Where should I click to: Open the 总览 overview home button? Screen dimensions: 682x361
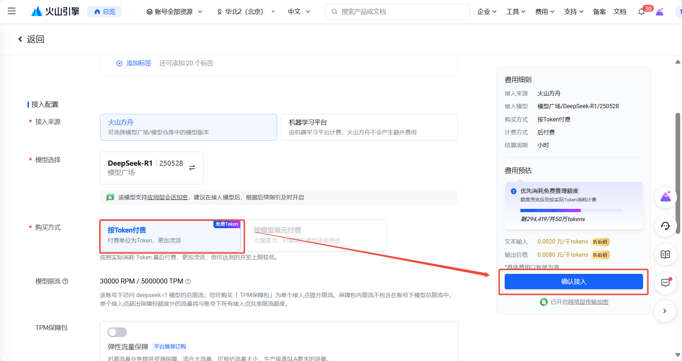tap(104, 11)
